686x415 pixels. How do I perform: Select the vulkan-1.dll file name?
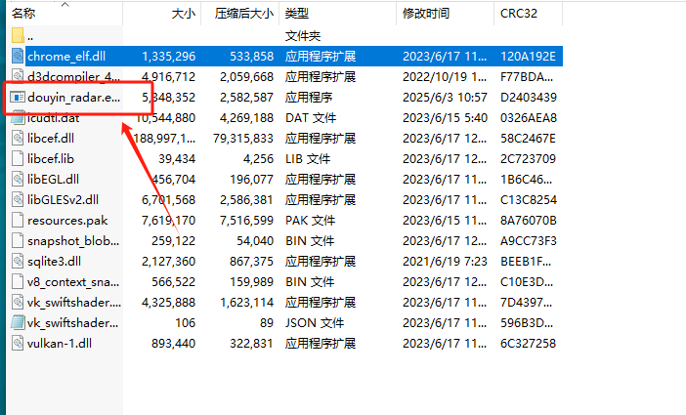pyautogui.click(x=60, y=344)
